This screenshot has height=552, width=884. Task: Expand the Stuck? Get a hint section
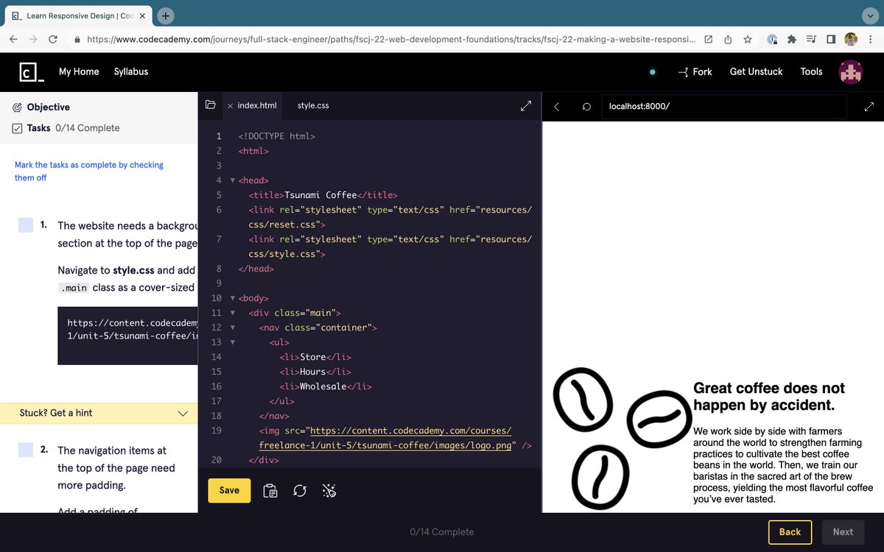click(x=99, y=413)
